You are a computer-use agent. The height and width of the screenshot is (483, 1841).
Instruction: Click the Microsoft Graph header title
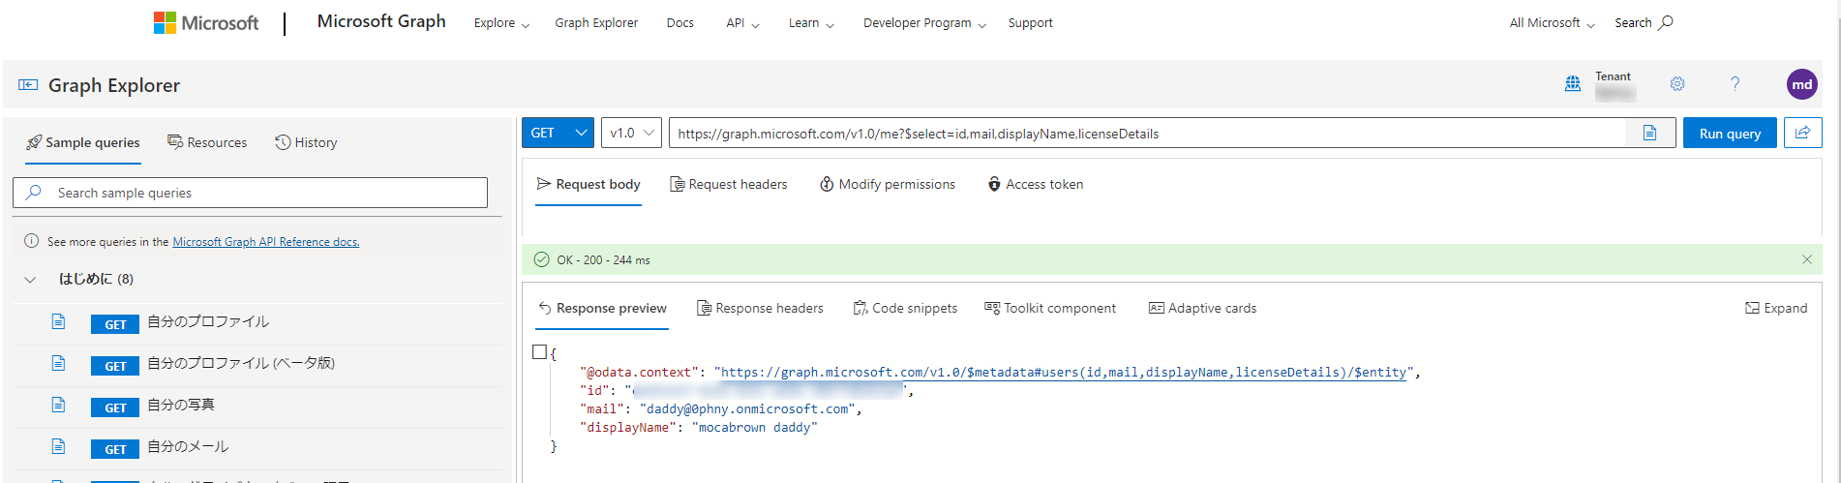pos(381,21)
